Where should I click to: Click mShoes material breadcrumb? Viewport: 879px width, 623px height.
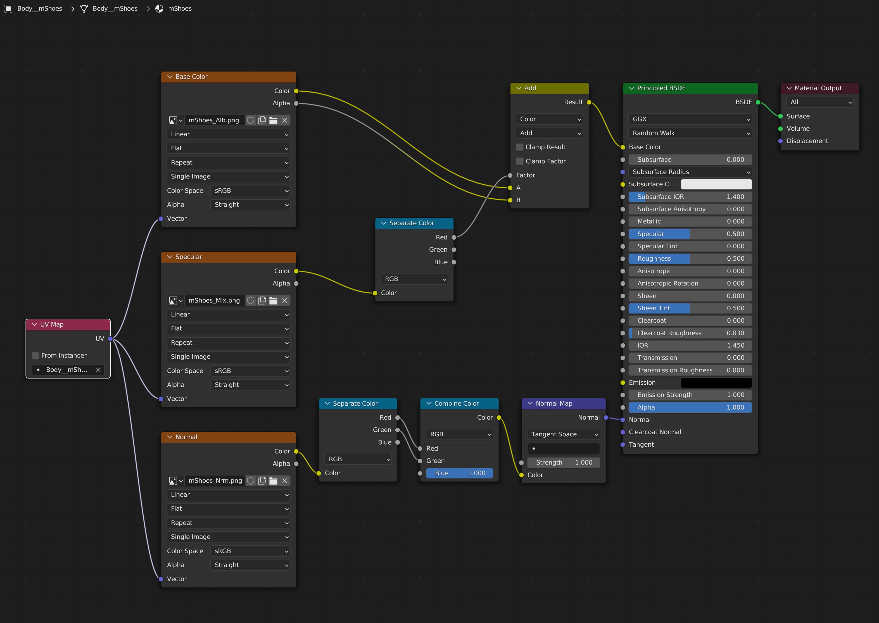(x=180, y=8)
